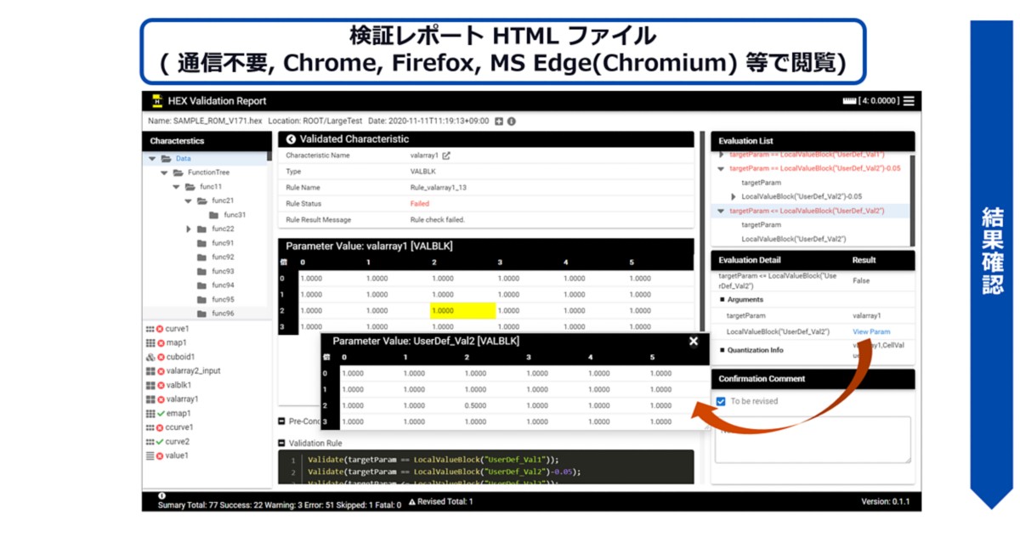Expand LocalValueBlock("UserDef_Val2")-0.05 evaluation node
The width and height of the screenshot is (1020, 537).
(734, 197)
